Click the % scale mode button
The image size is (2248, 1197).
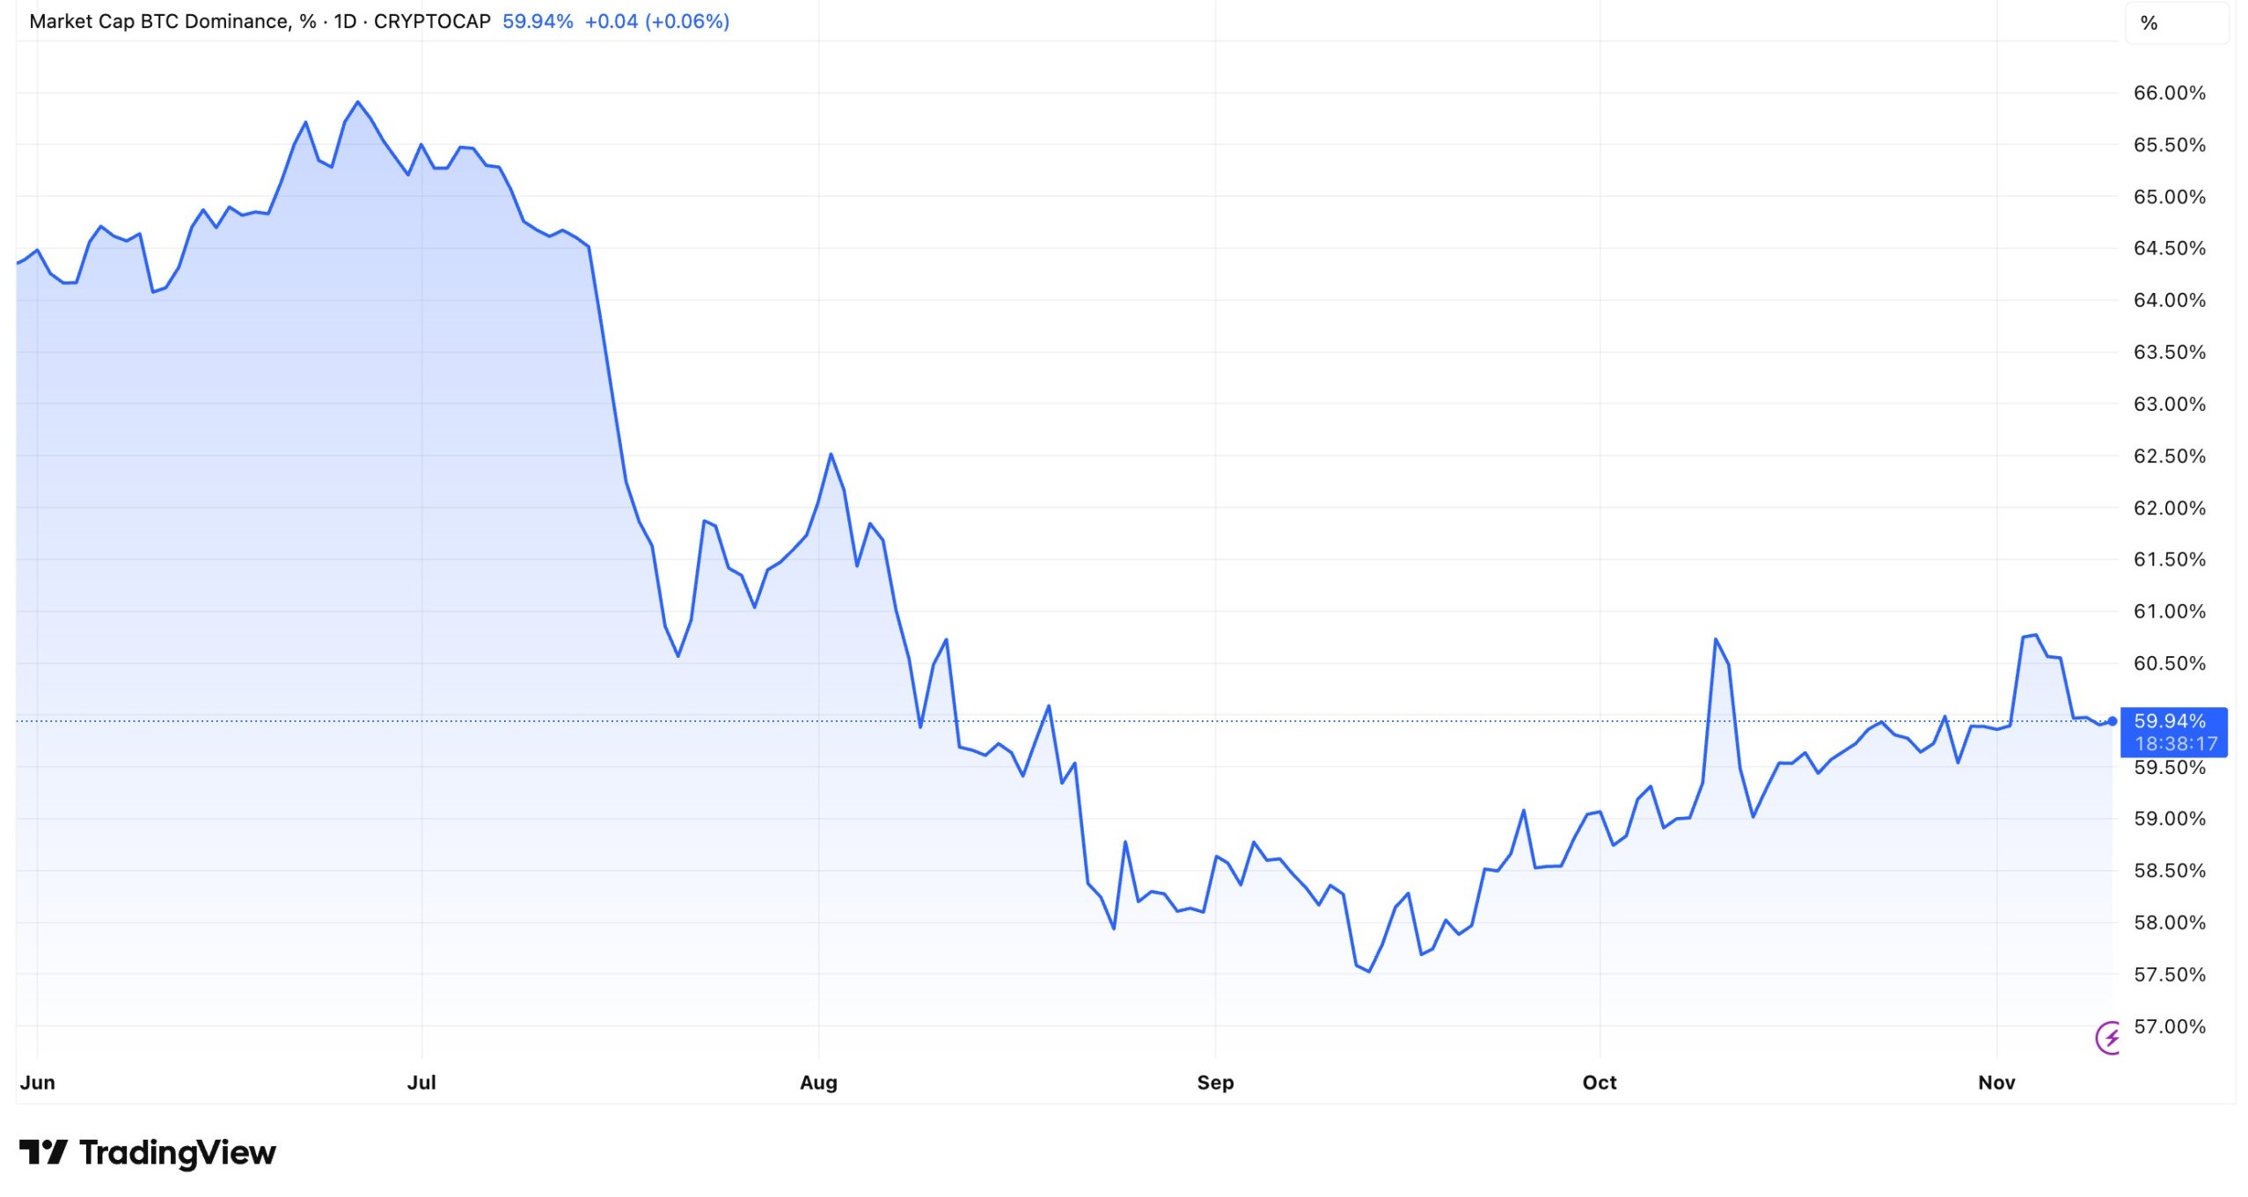coord(2176,23)
